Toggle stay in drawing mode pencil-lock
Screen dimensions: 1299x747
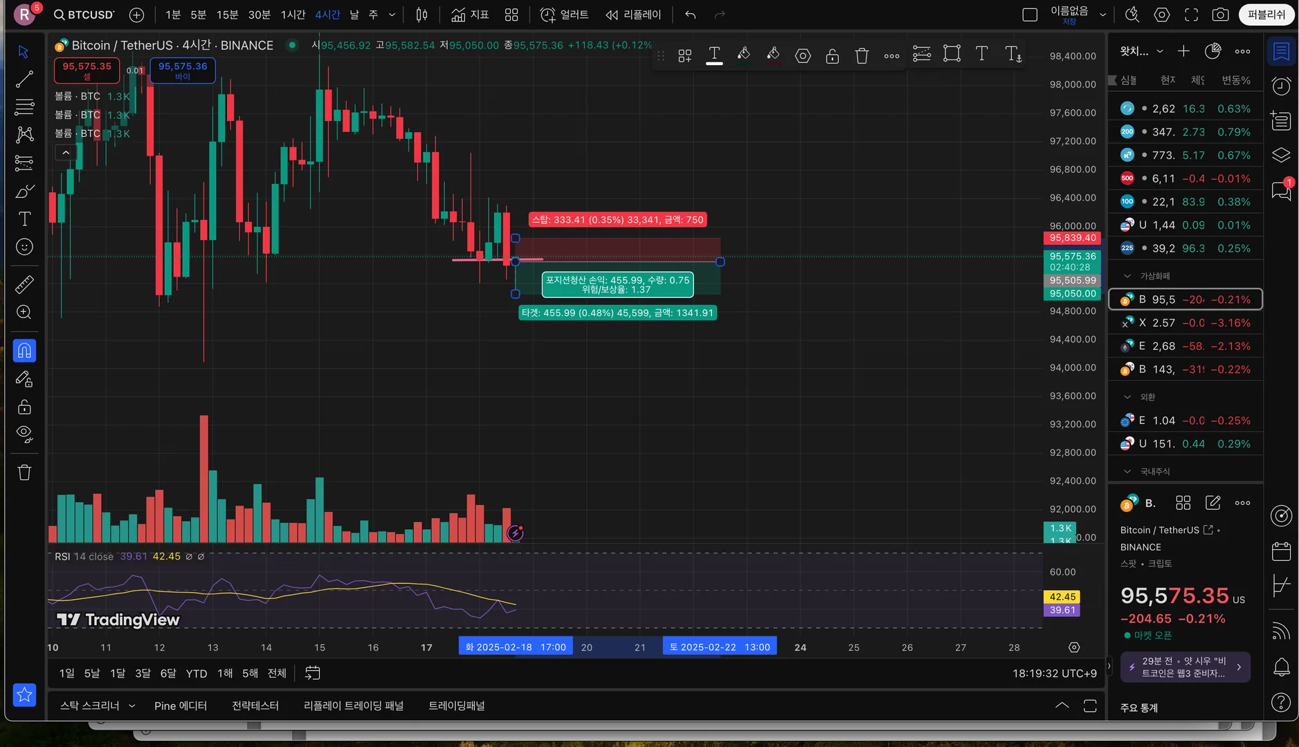tap(24, 379)
